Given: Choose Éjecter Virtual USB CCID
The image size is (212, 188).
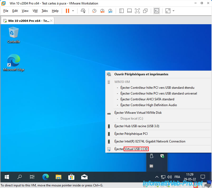Looking at the screenshot, I should pyautogui.click(x=158, y=149).
